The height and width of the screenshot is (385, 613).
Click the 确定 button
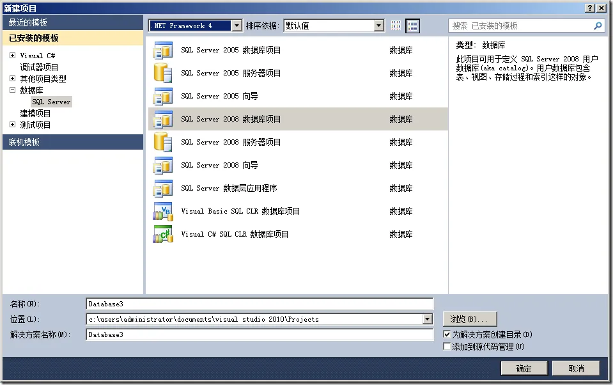pos(524,368)
